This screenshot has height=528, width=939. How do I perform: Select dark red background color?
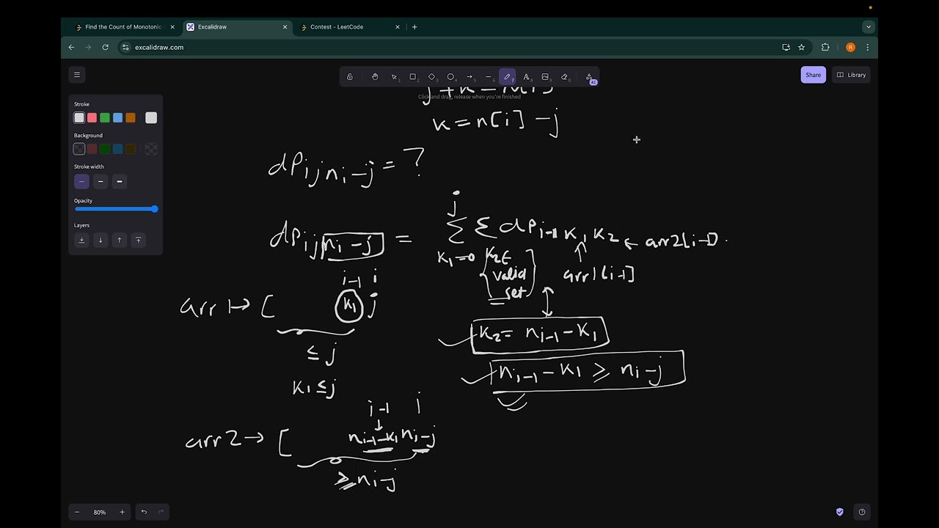pyautogui.click(x=92, y=149)
